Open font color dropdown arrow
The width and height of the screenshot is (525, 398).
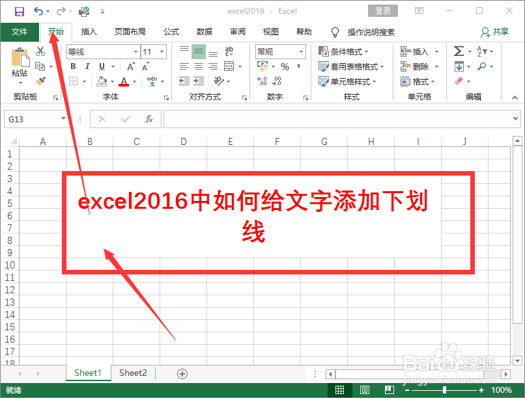pyautogui.click(x=135, y=81)
